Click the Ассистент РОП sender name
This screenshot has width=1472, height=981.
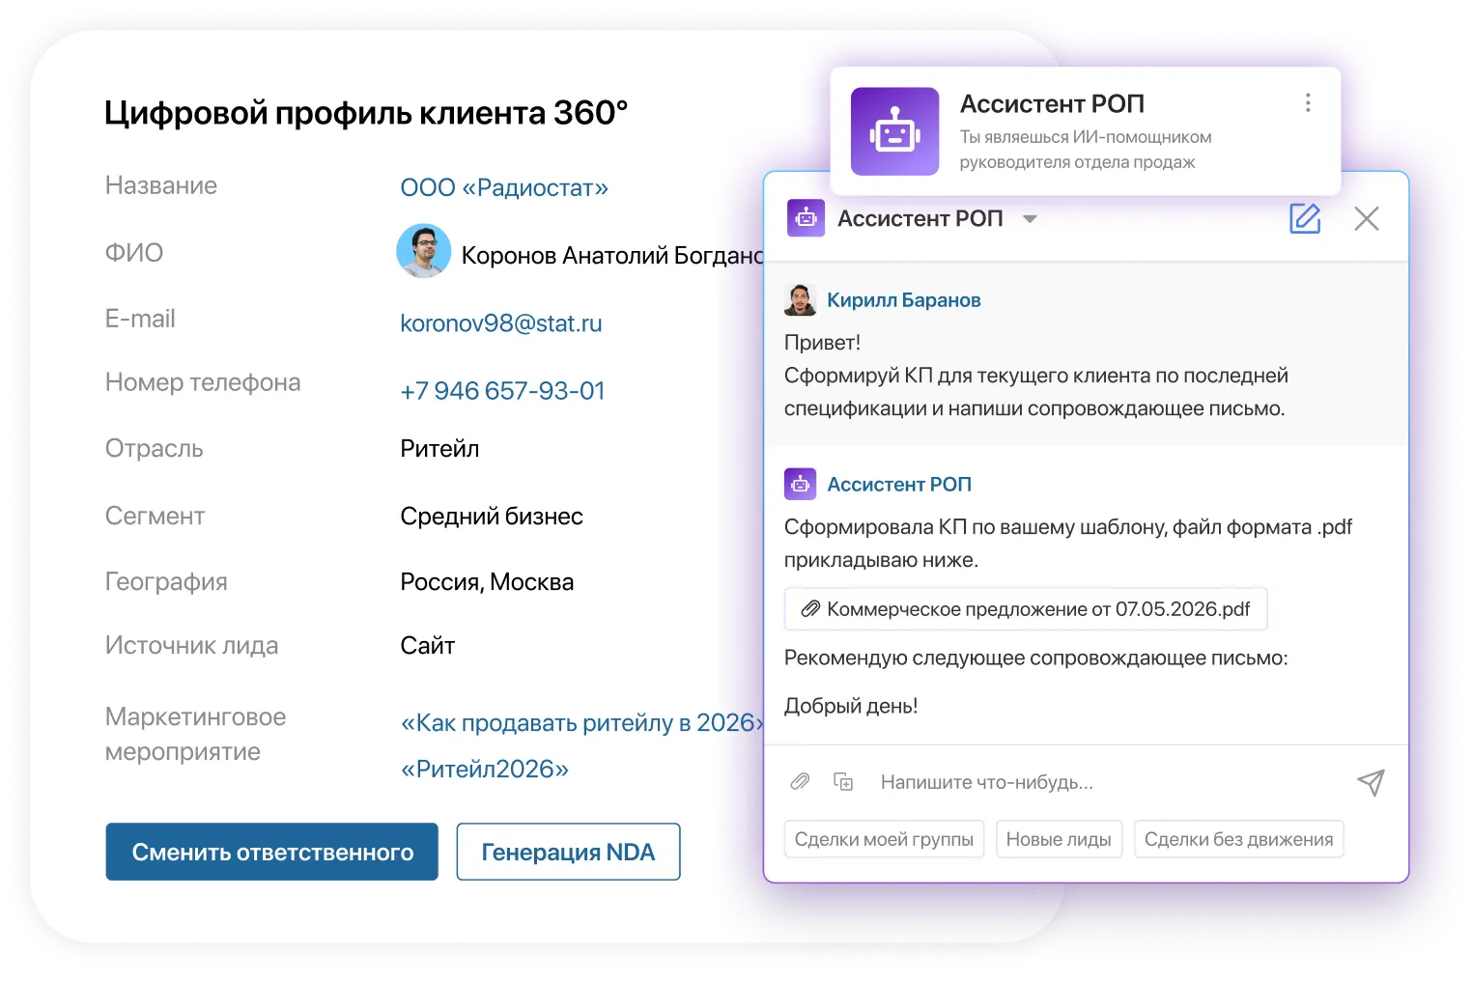(x=899, y=484)
